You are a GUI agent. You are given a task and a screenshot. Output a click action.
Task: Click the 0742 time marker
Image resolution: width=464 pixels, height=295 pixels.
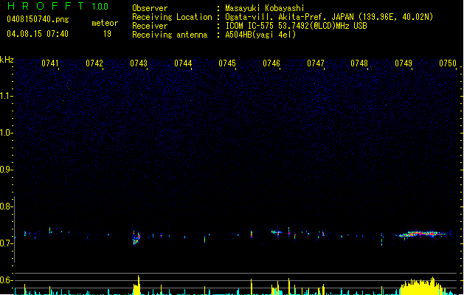click(94, 63)
